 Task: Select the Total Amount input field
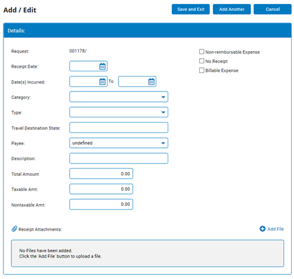101,174
